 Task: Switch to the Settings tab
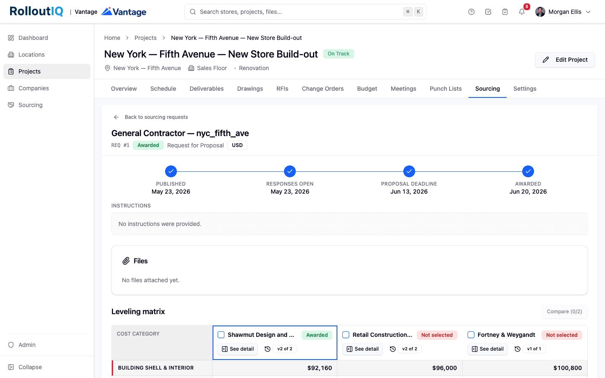525,89
